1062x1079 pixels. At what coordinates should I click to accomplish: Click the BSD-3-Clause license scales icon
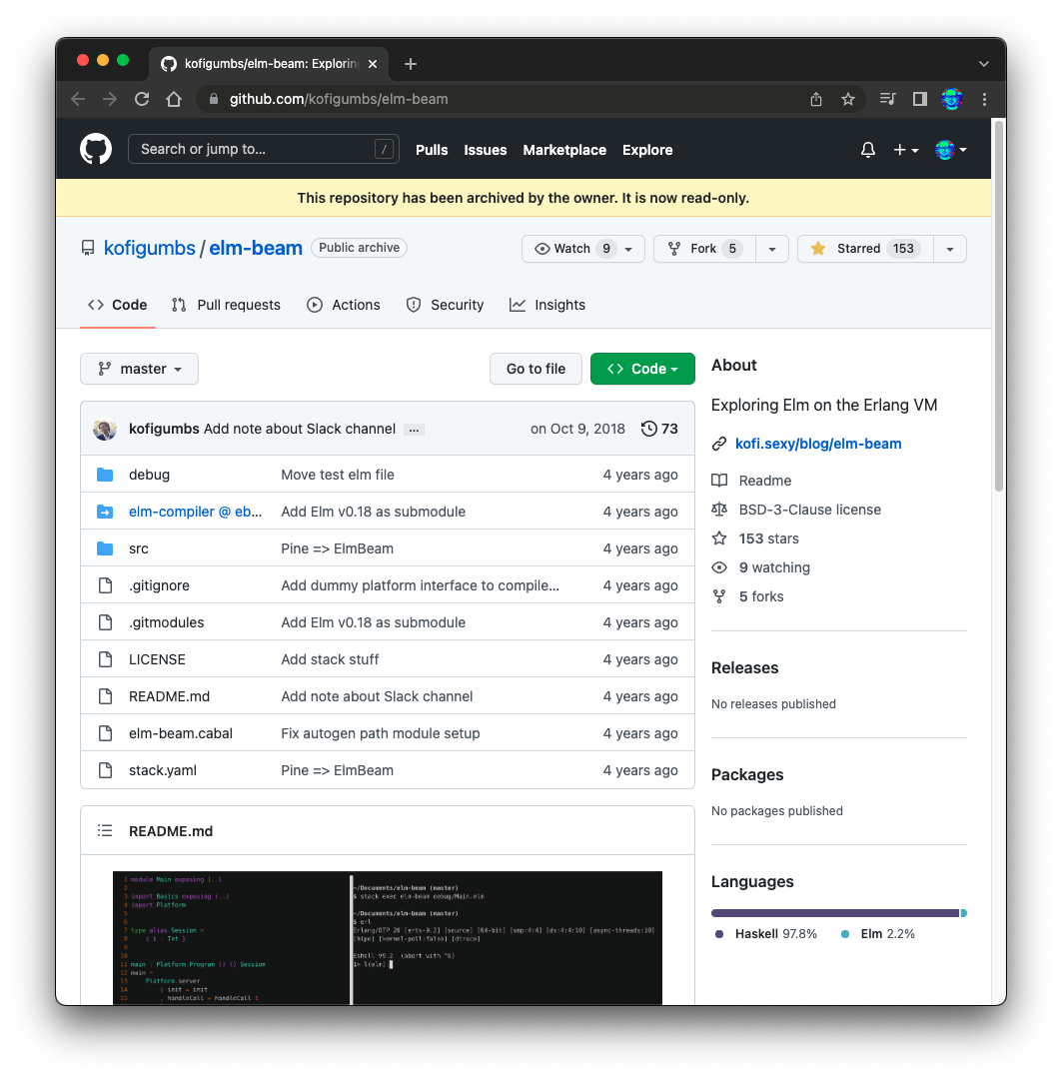click(x=719, y=510)
